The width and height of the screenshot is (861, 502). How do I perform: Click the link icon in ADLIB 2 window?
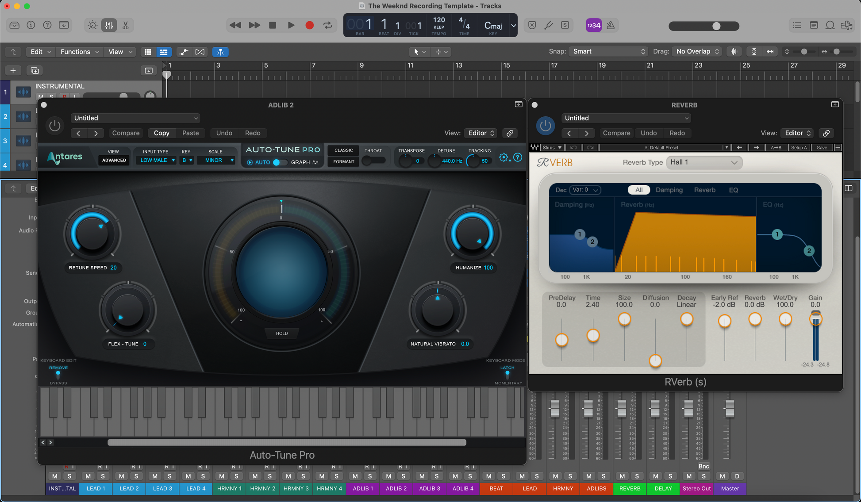(x=510, y=133)
